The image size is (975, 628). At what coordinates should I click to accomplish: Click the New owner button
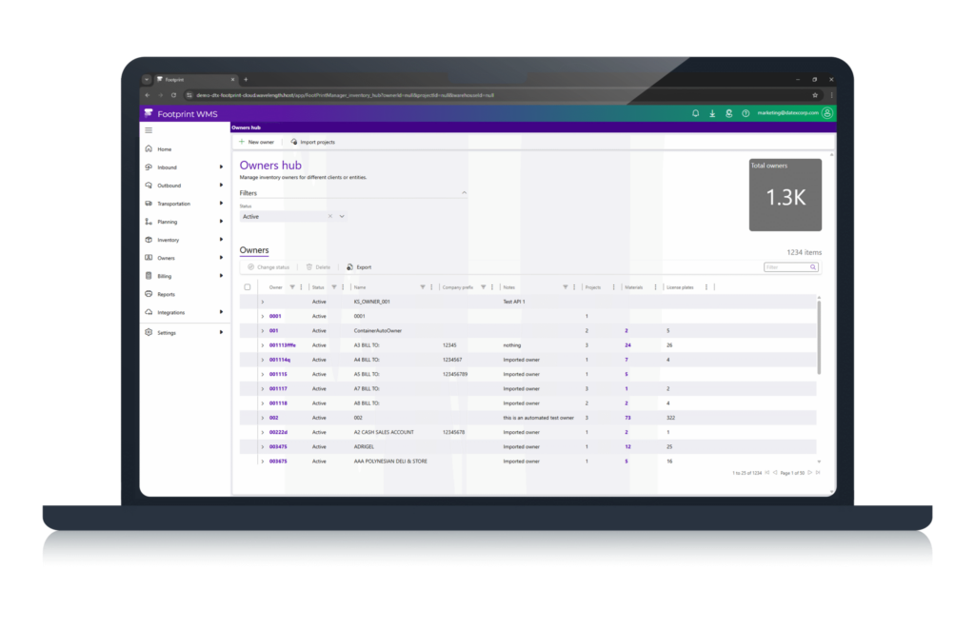coord(256,142)
